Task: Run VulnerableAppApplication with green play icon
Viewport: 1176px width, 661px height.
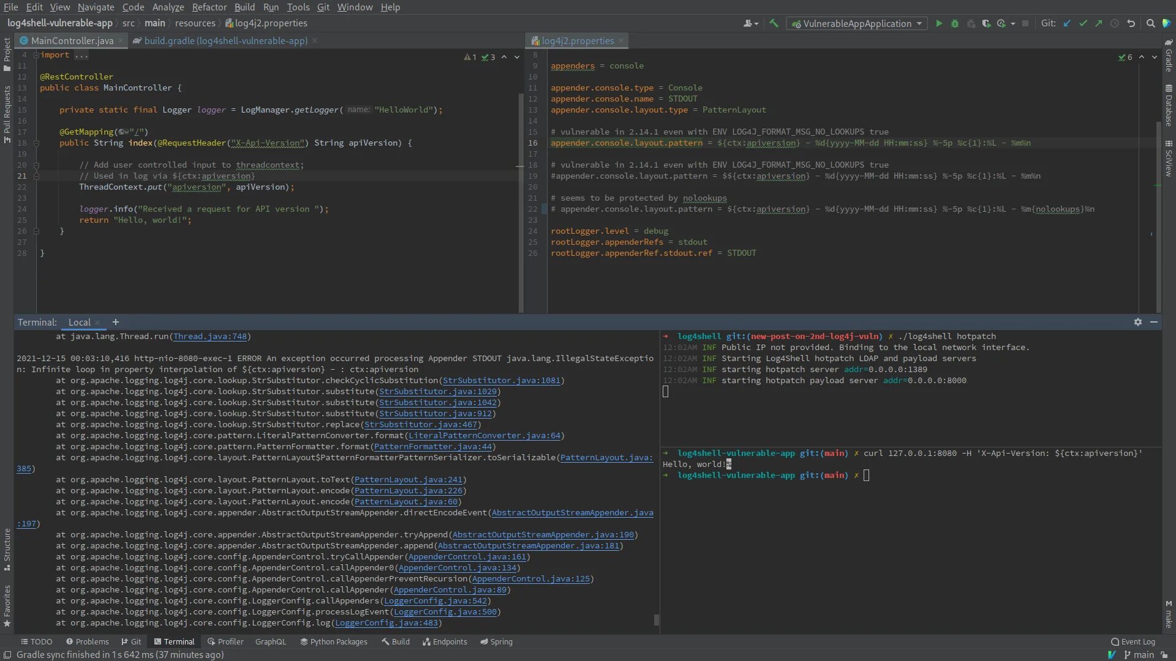Action: coord(939,23)
